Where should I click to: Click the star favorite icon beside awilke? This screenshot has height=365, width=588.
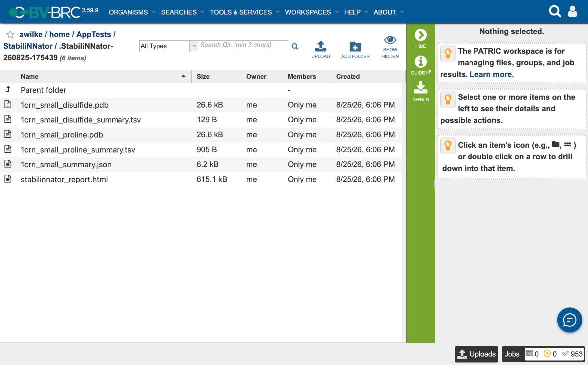[10, 34]
